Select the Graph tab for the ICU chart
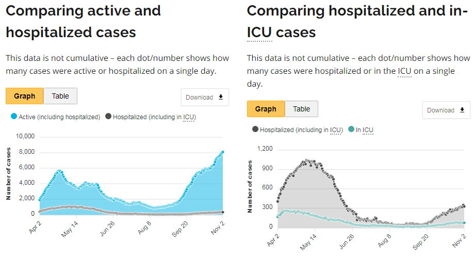Viewport: 473px width, 258px height. tap(266, 109)
